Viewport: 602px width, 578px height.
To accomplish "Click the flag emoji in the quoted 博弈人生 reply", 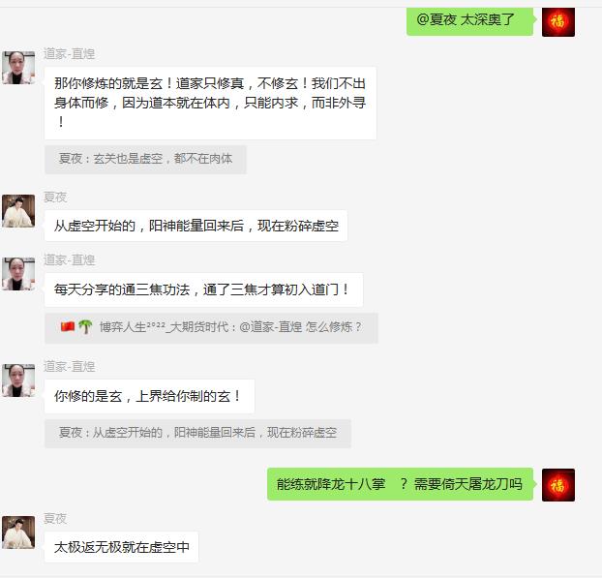I will [x=68, y=327].
